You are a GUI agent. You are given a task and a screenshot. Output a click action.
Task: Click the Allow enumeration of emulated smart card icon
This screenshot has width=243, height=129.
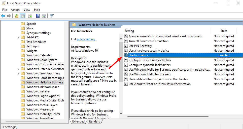pyautogui.click(x=126, y=36)
